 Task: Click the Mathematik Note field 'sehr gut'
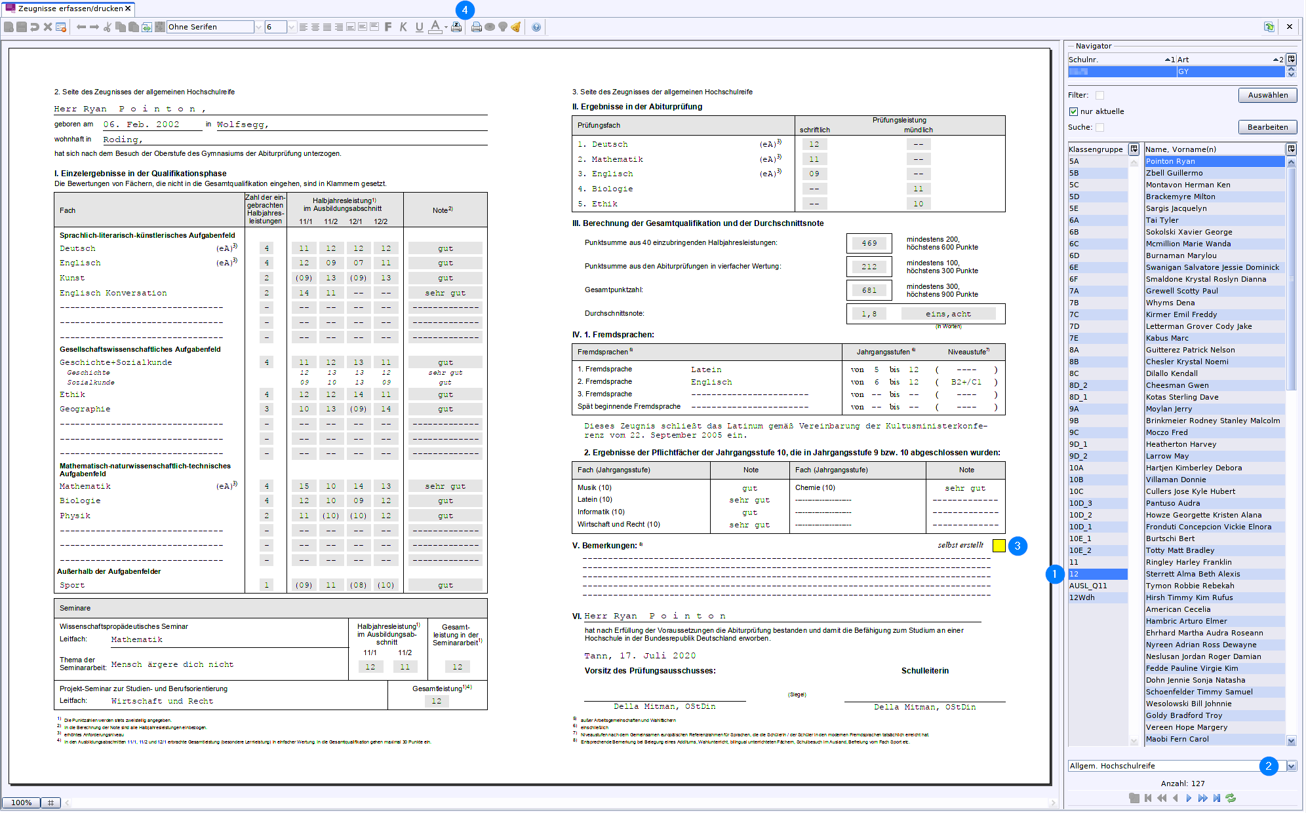coord(445,486)
